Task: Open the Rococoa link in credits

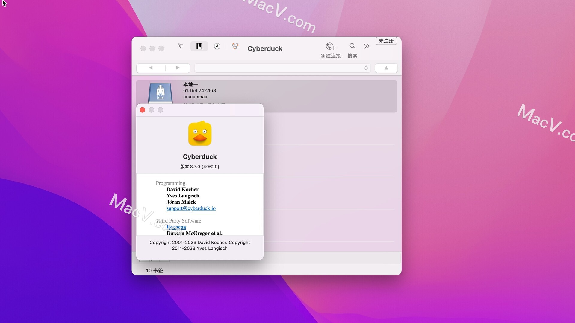Action: point(176,227)
